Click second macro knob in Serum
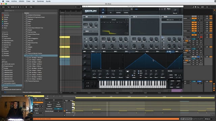The image size is (216, 121). pos(85,63)
